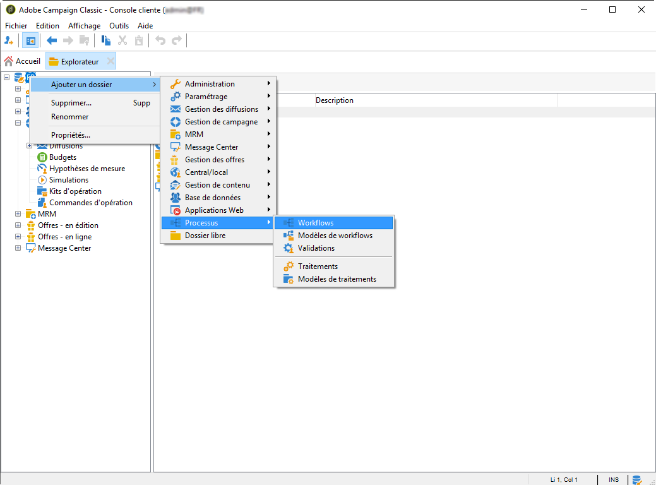Click the back navigation arrow in toolbar
This screenshot has height=485, width=656.
pyautogui.click(x=52, y=40)
